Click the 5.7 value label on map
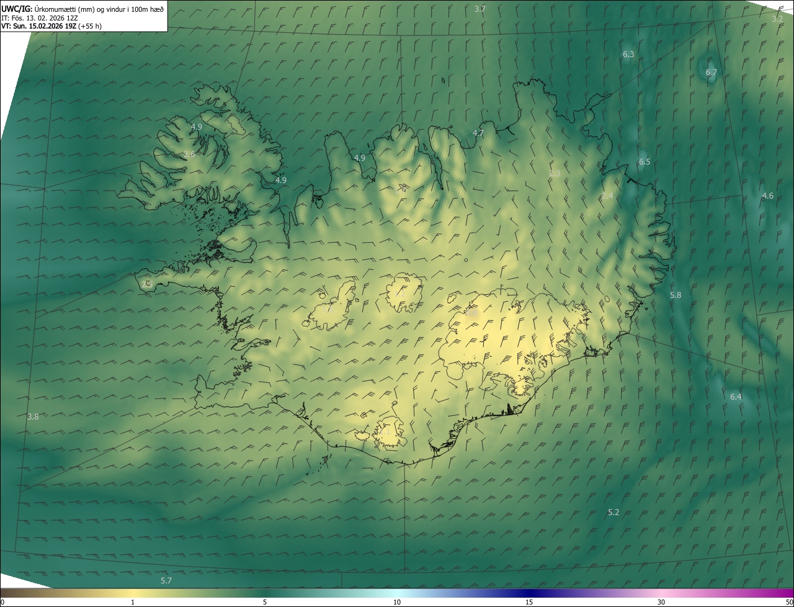Image resolution: width=794 pixels, height=607 pixels. coord(166,580)
